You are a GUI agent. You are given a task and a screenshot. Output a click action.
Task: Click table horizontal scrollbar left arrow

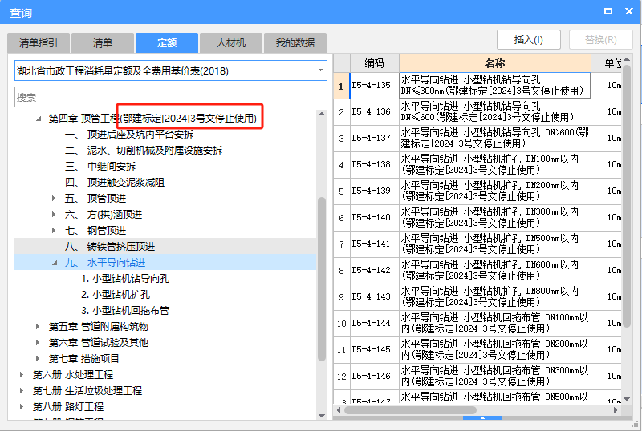tap(339, 409)
